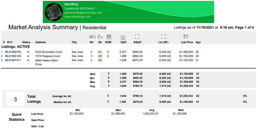Select listing ID ML81869159
The height and width of the screenshot is (134, 258).
[13, 56]
